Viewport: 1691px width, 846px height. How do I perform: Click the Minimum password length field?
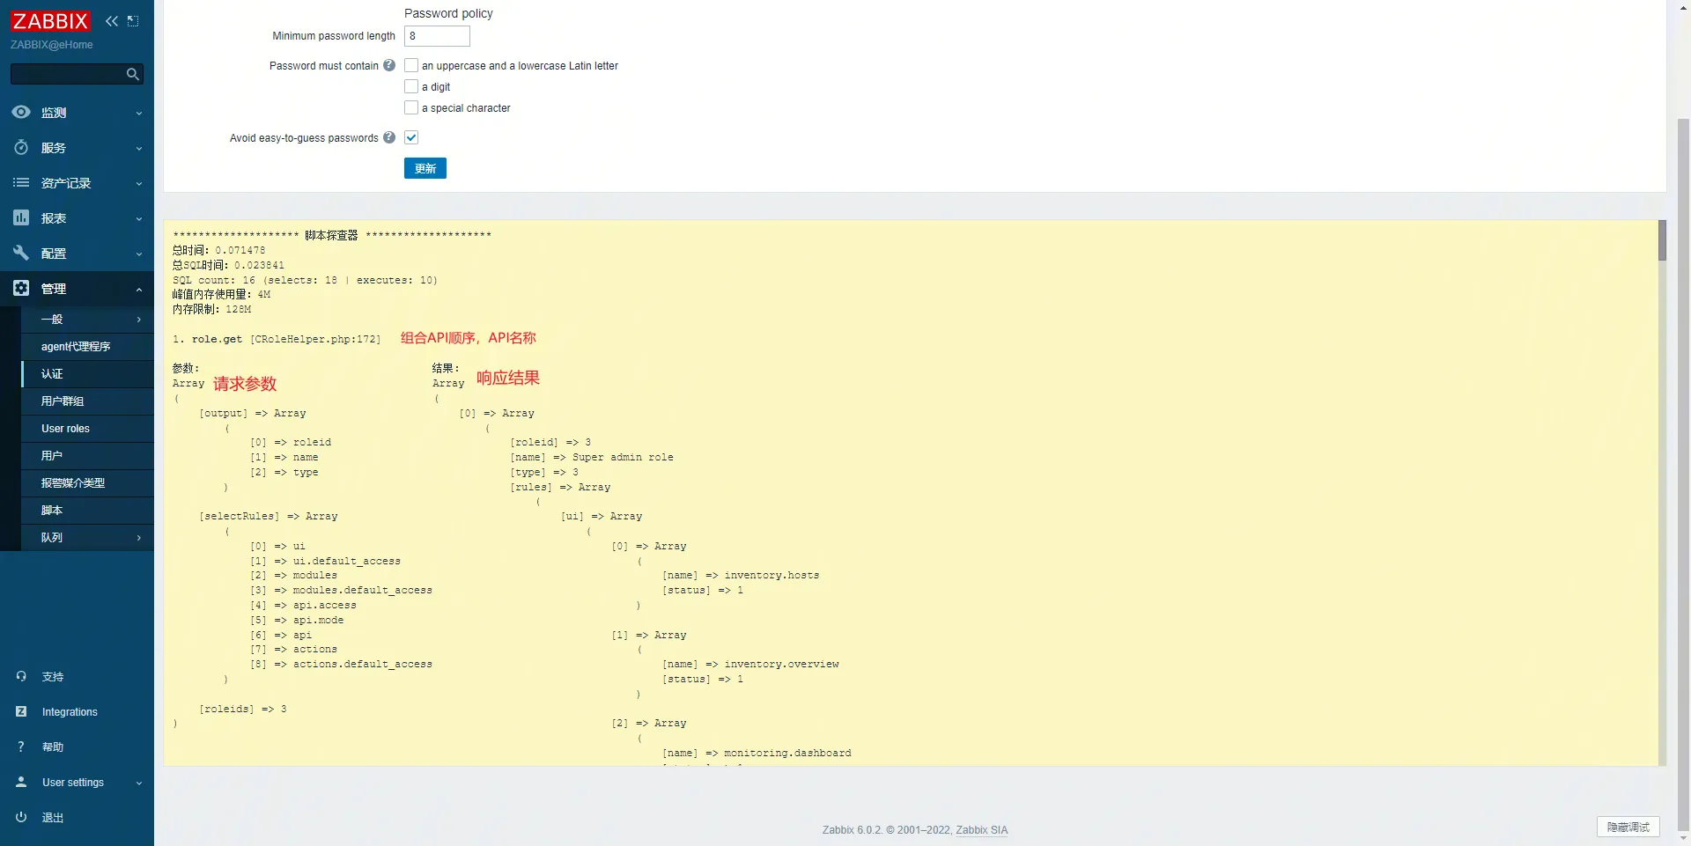(x=437, y=36)
